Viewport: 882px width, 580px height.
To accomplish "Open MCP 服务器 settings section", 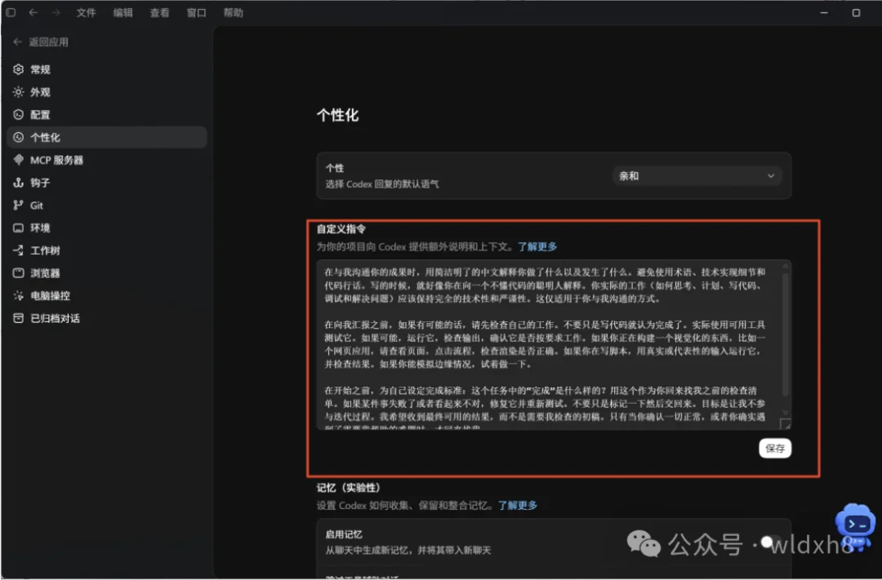I will click(x=107, y=160).
